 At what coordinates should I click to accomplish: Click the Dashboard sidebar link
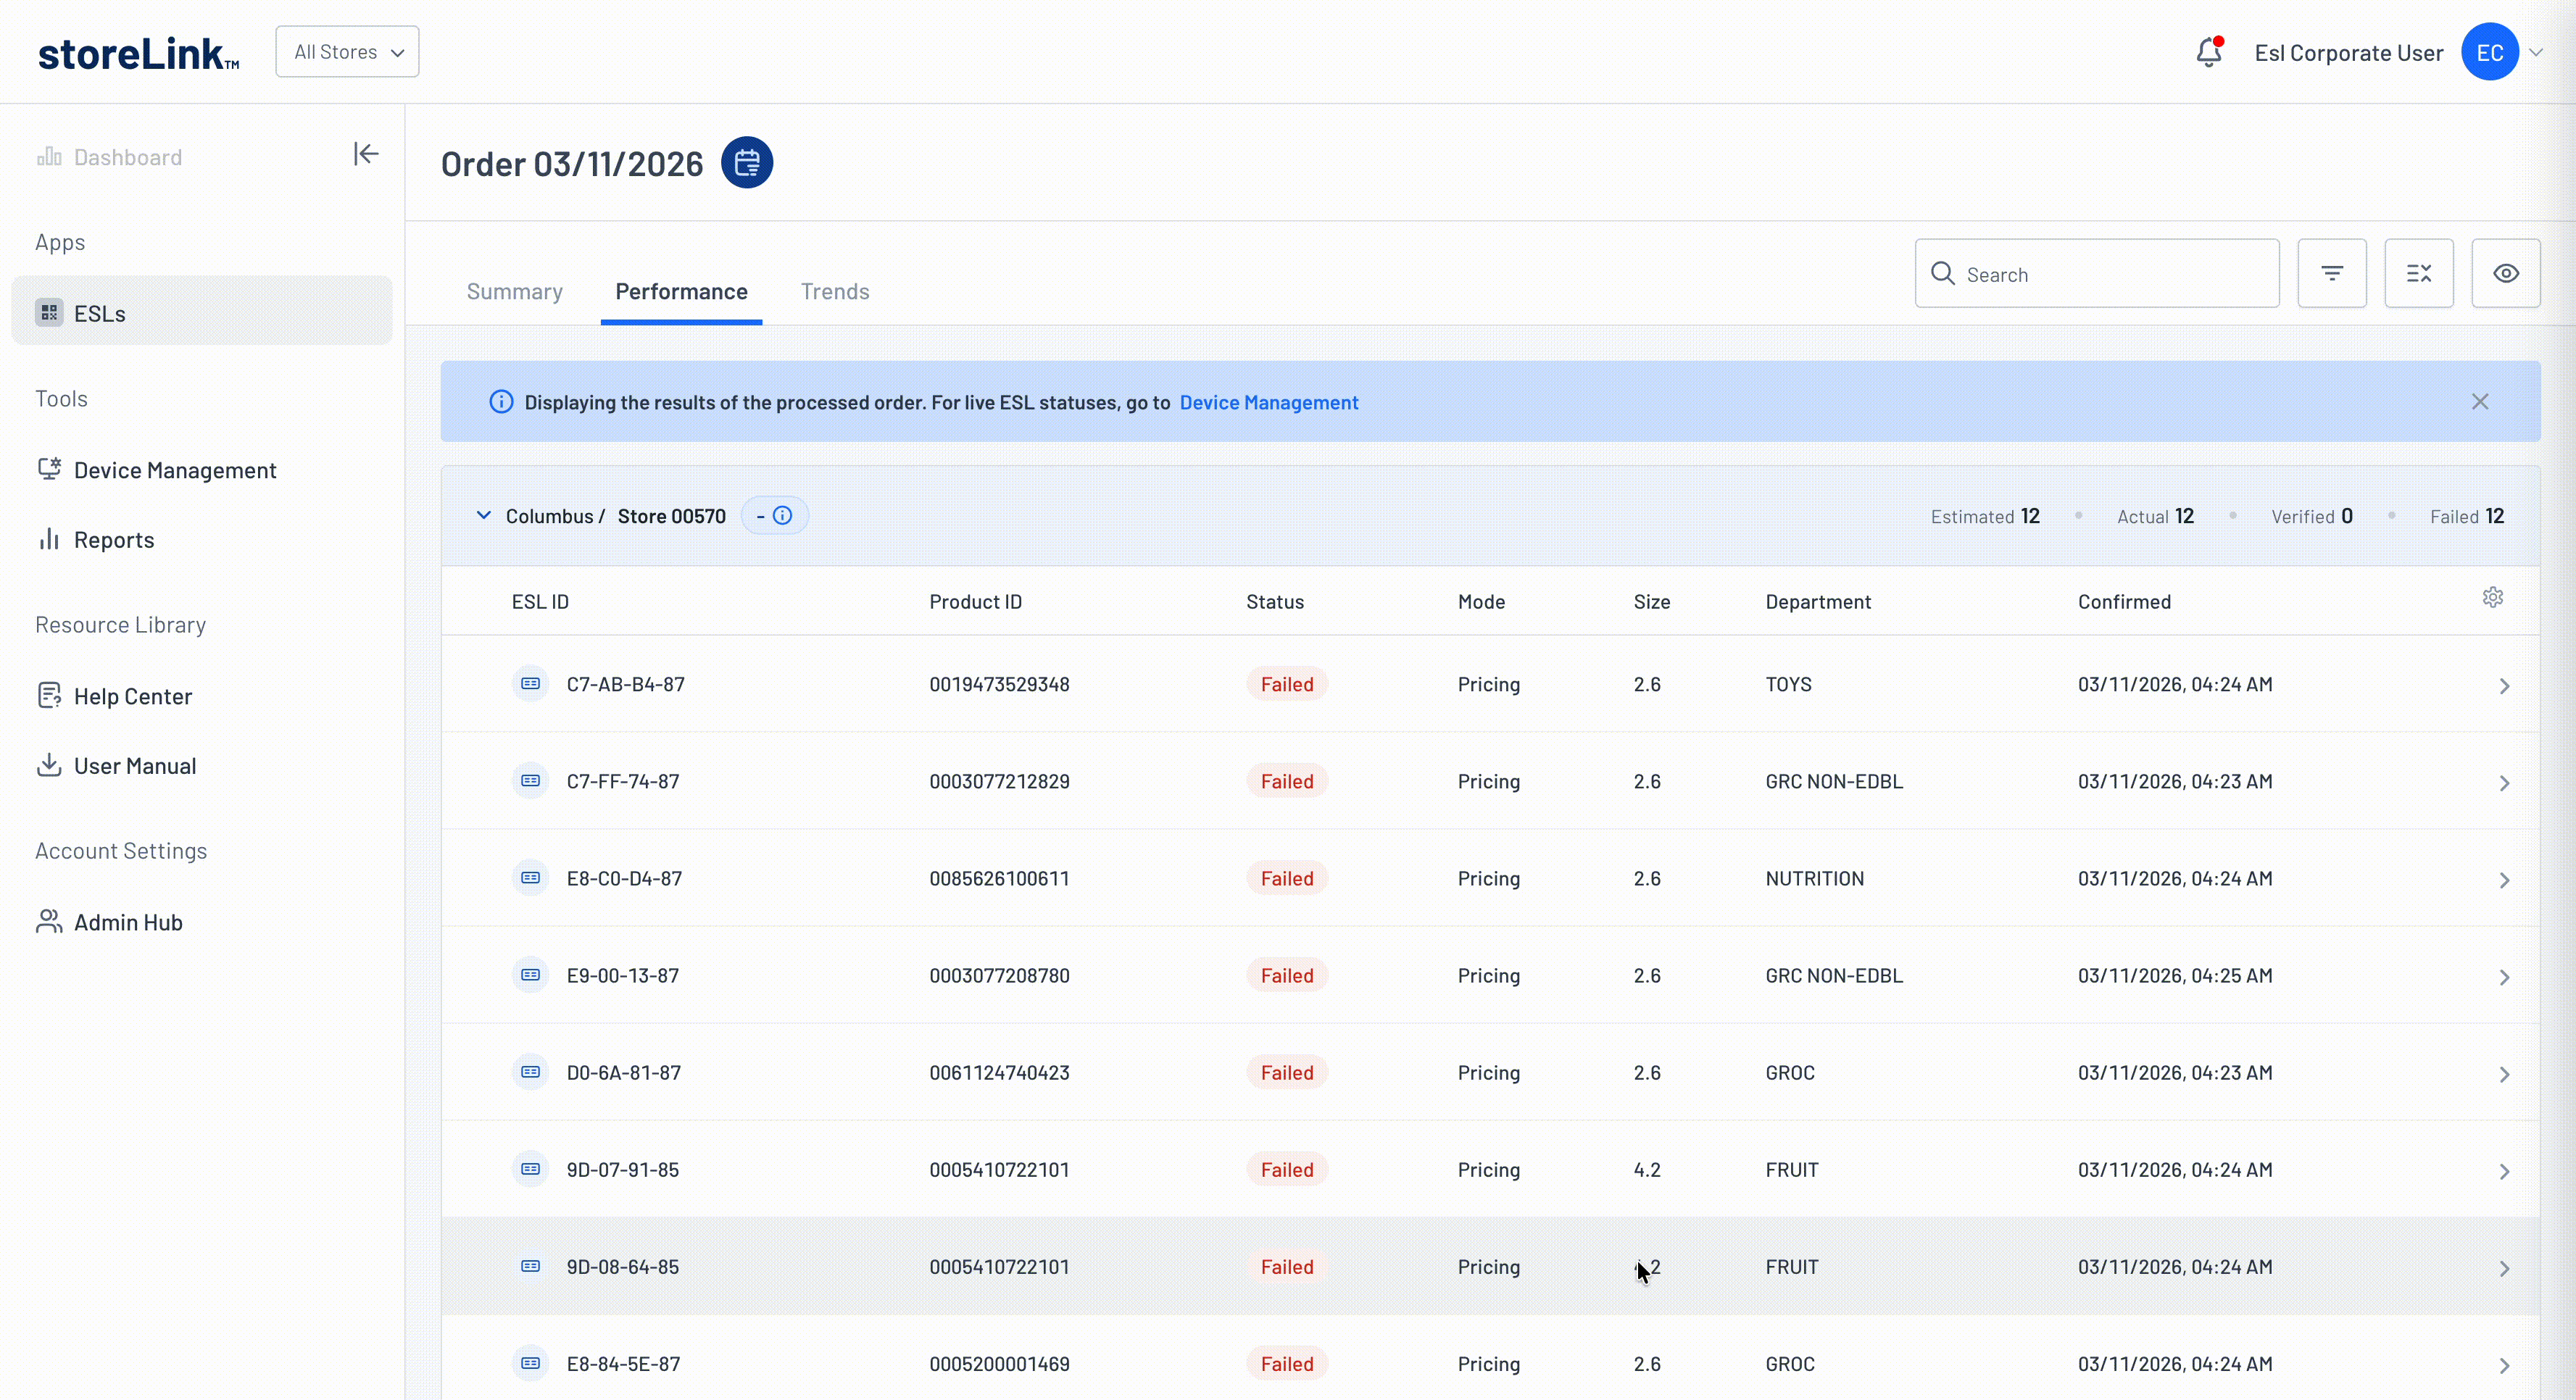[128, 157]
